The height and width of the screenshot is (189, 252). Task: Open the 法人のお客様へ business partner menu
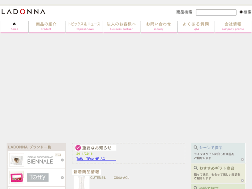[x=122, y=27]
